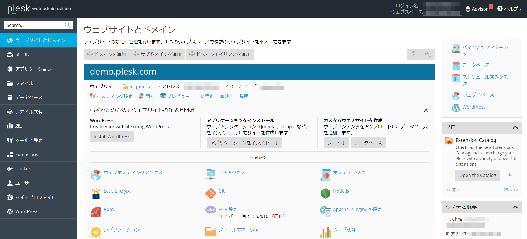Open データベース in sidebar
This screenshot has height=239, width=527.
pyautogui.click(x=38, y=97)
